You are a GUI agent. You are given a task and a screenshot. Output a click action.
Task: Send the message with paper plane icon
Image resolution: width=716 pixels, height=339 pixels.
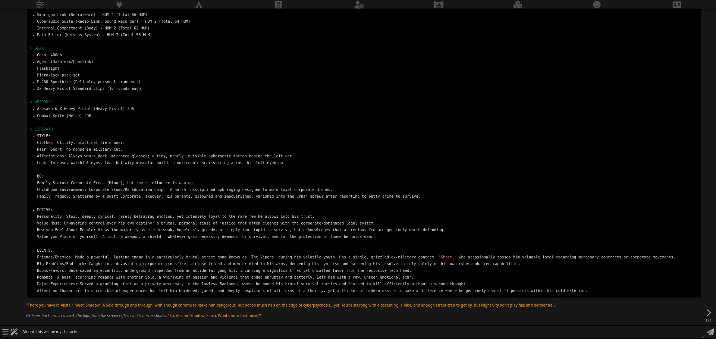[x=710, y=332]
